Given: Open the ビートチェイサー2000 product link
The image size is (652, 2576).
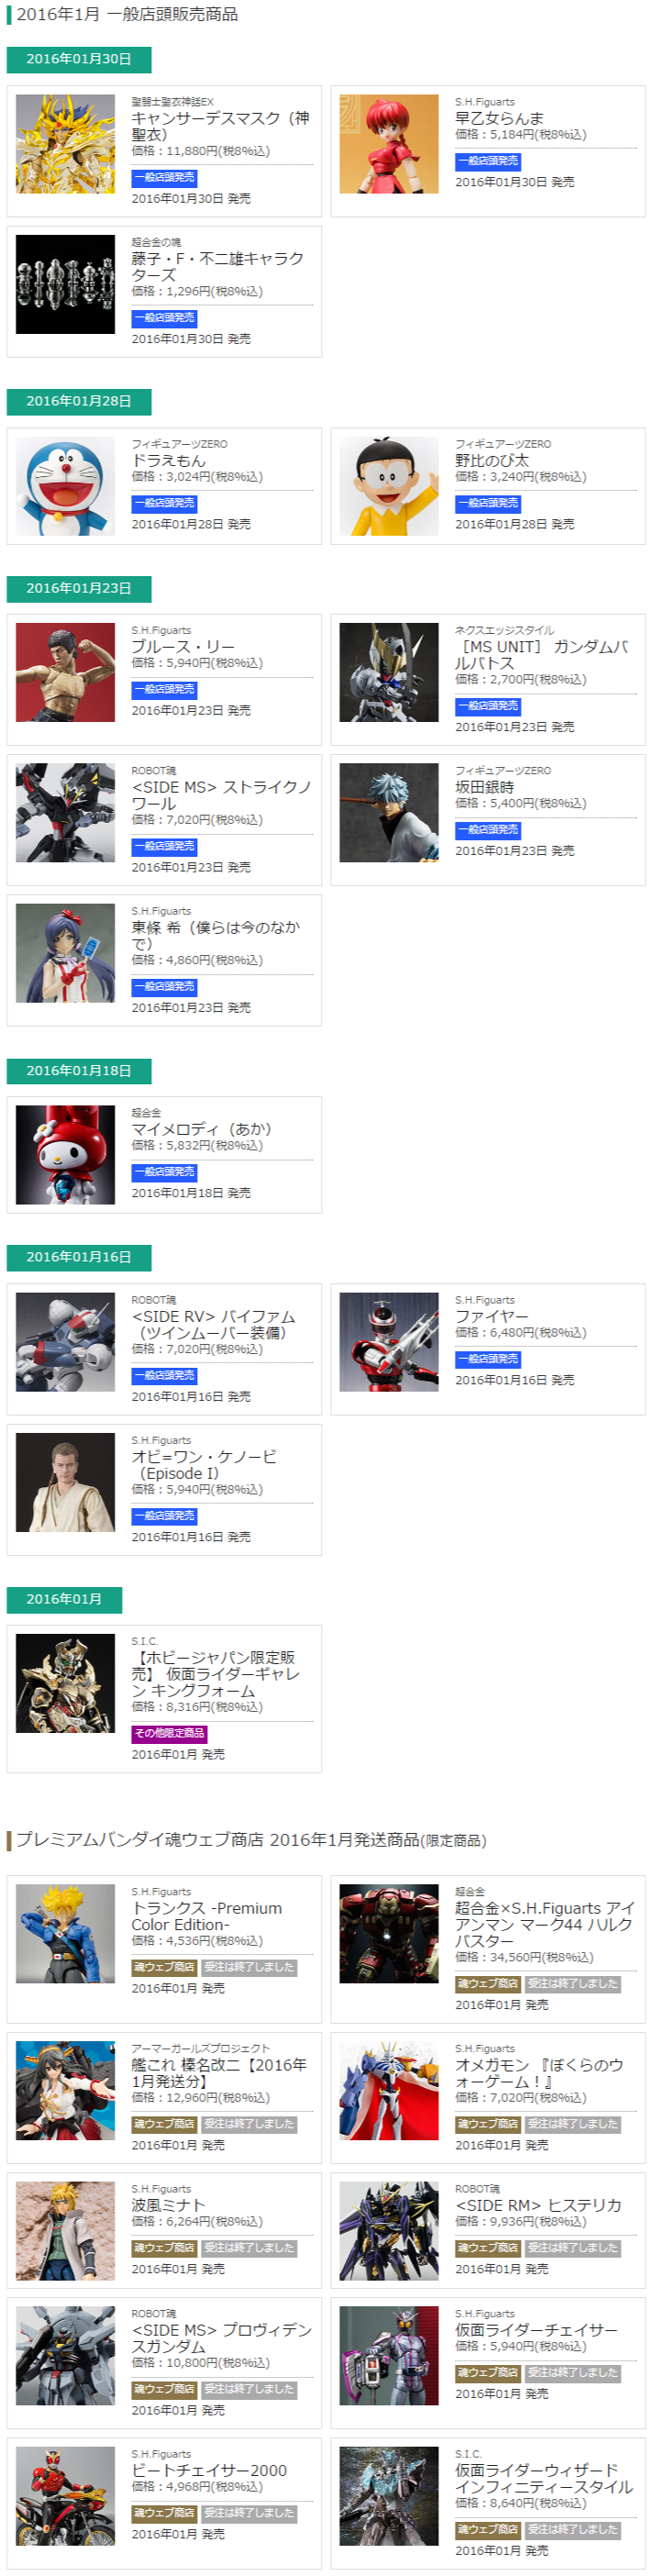Looking at the screenshot, I should click(209, 2470).
